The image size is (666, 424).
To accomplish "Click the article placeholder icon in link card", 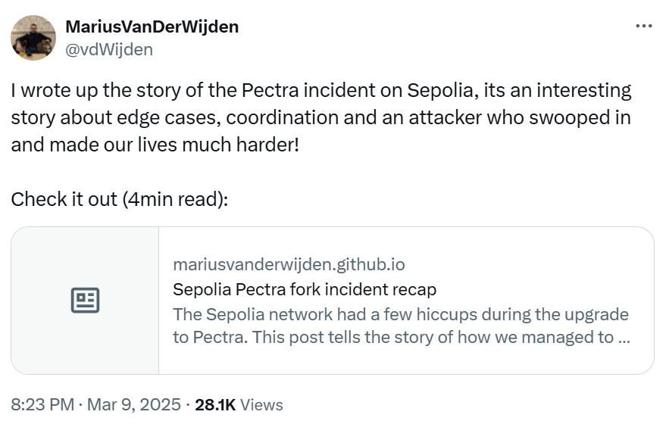I will [85, 301].
